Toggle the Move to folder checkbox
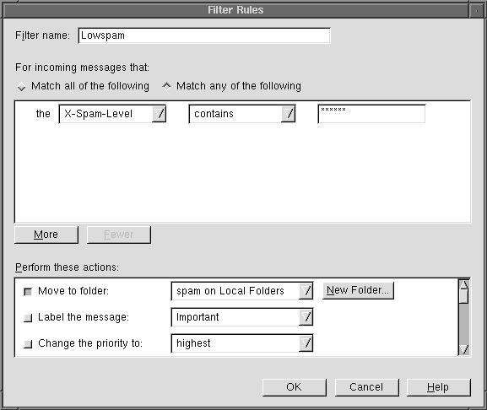This screenshot has width=487, height=410. click(28, 292)
